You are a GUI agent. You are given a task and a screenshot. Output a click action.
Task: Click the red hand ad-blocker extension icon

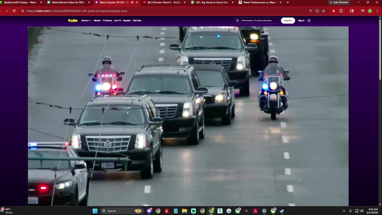334,11
